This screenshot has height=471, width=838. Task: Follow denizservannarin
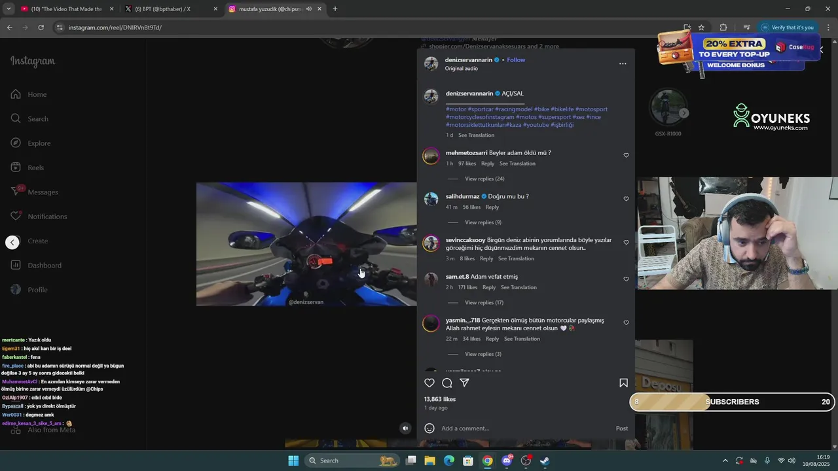pyautogui.click(x=516, y=60)
